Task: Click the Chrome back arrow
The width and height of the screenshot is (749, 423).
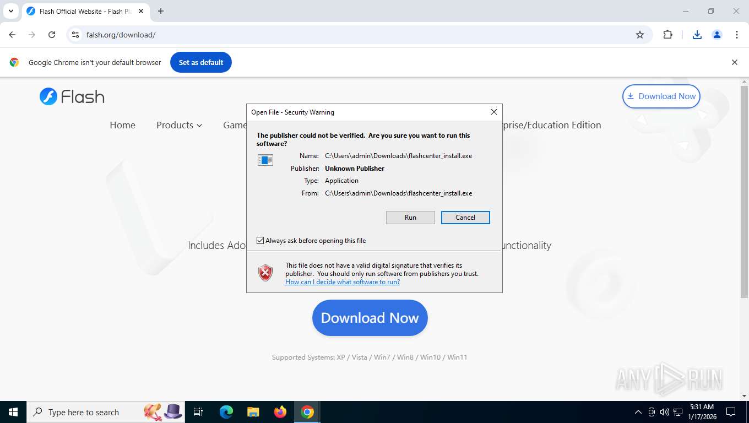Action: [x=12, y=35]
